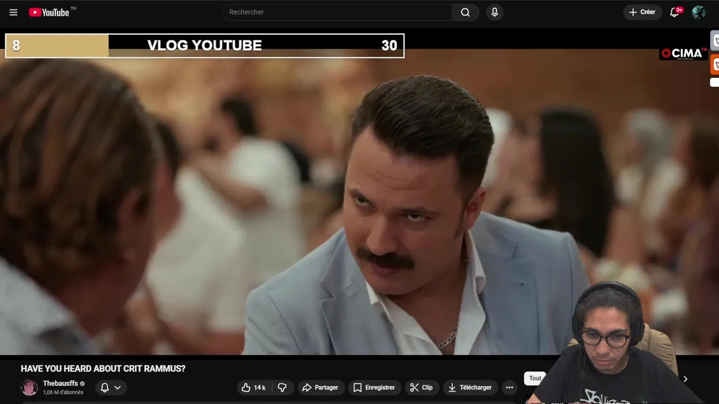Dislike the video with thumbs down
Screen dimensions: 719x404
[282, 387]
